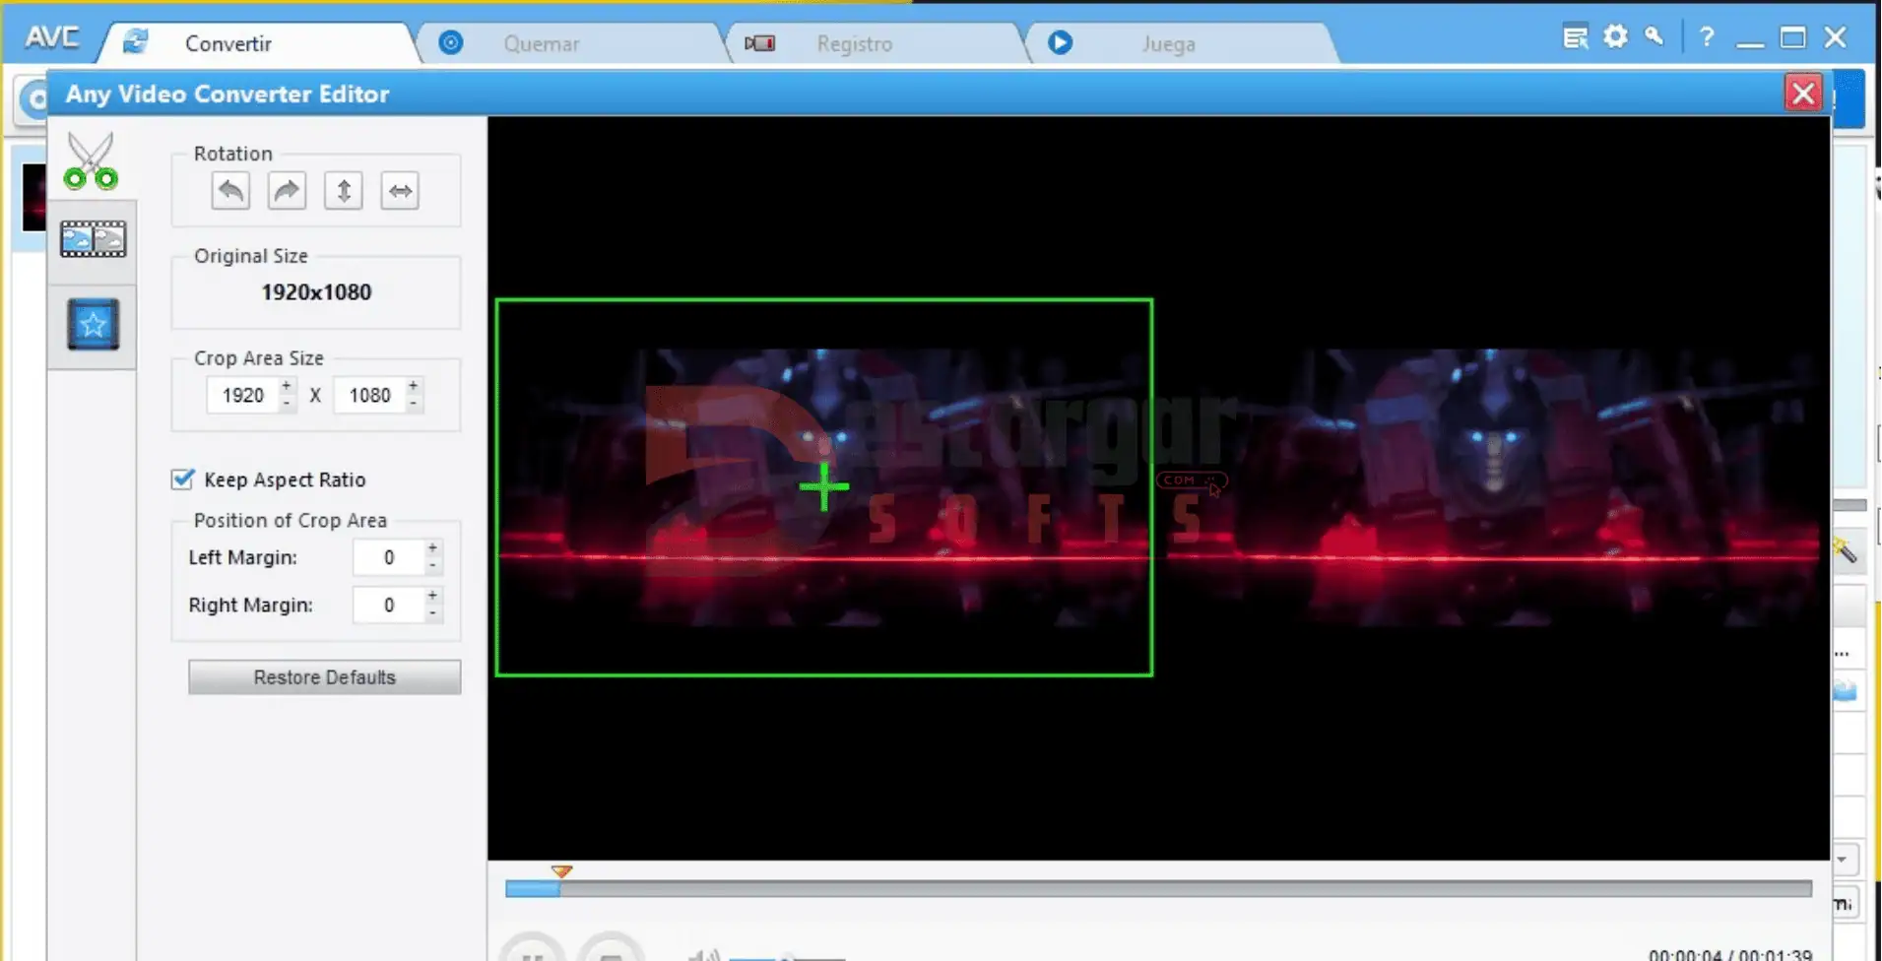Rotate video right with curved arrow
The image size is (1882, 961).
click(287, 191)
